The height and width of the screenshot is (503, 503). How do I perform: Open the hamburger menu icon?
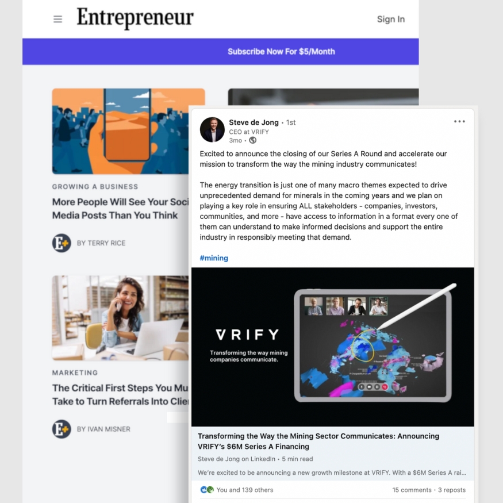(x=57, y=19)
